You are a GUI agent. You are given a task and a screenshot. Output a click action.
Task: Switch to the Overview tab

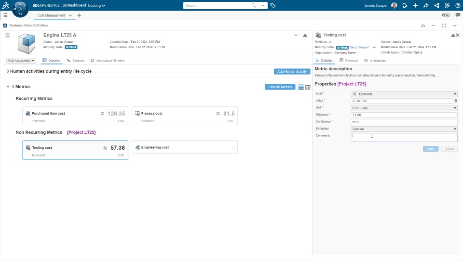coord(52,61)
